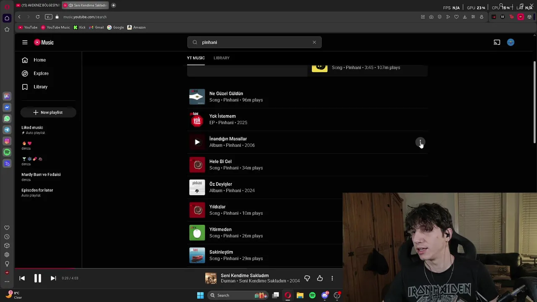The image size is (537, 302).
Task: Open the sidebar settings gear icon
Action: point(7,255)
